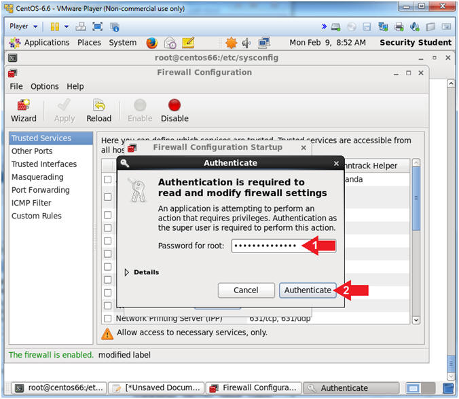Click the CD/DVD drive device icon
Image resolution: width=459 pixels, height=399 pixels.
click(352, 27)
